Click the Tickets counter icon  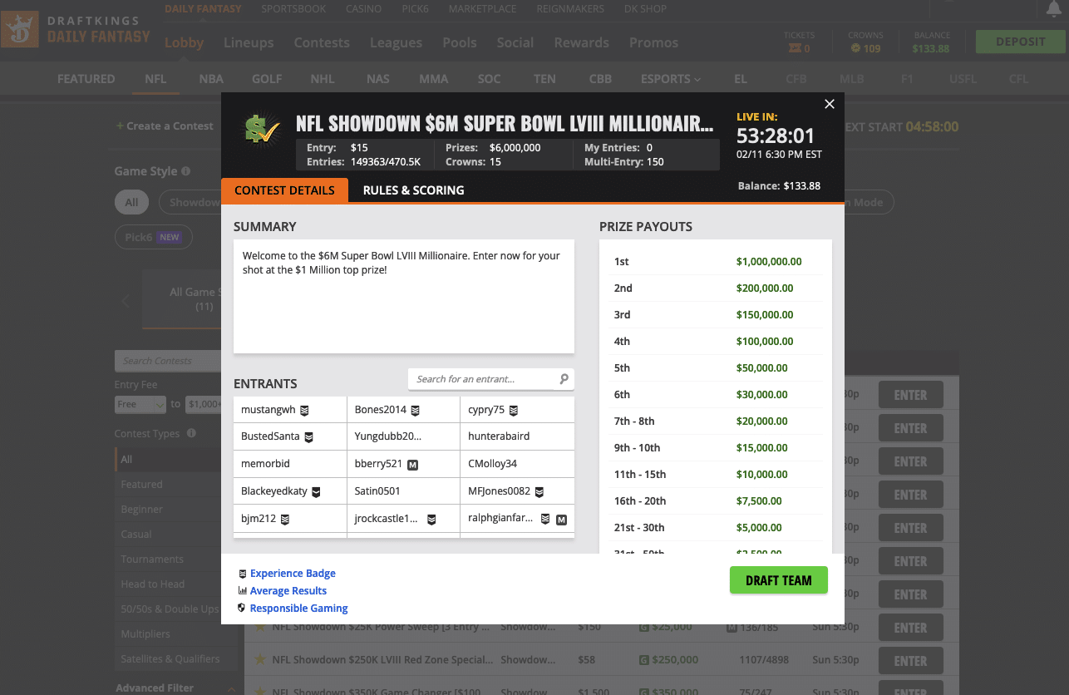[x=794, y=48]
